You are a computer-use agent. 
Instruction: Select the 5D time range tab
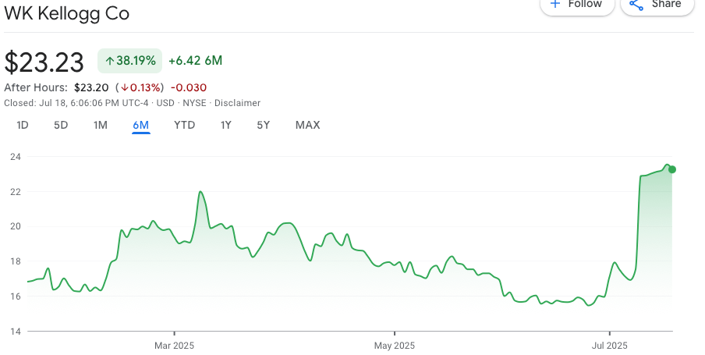[61, 125]
